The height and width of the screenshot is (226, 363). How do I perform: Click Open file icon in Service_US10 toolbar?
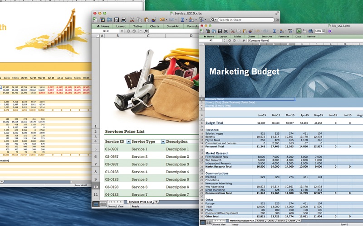tap(109, 19)
